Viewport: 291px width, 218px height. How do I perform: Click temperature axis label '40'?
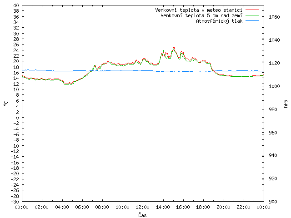pyautogui.click(x=16, y=5)
